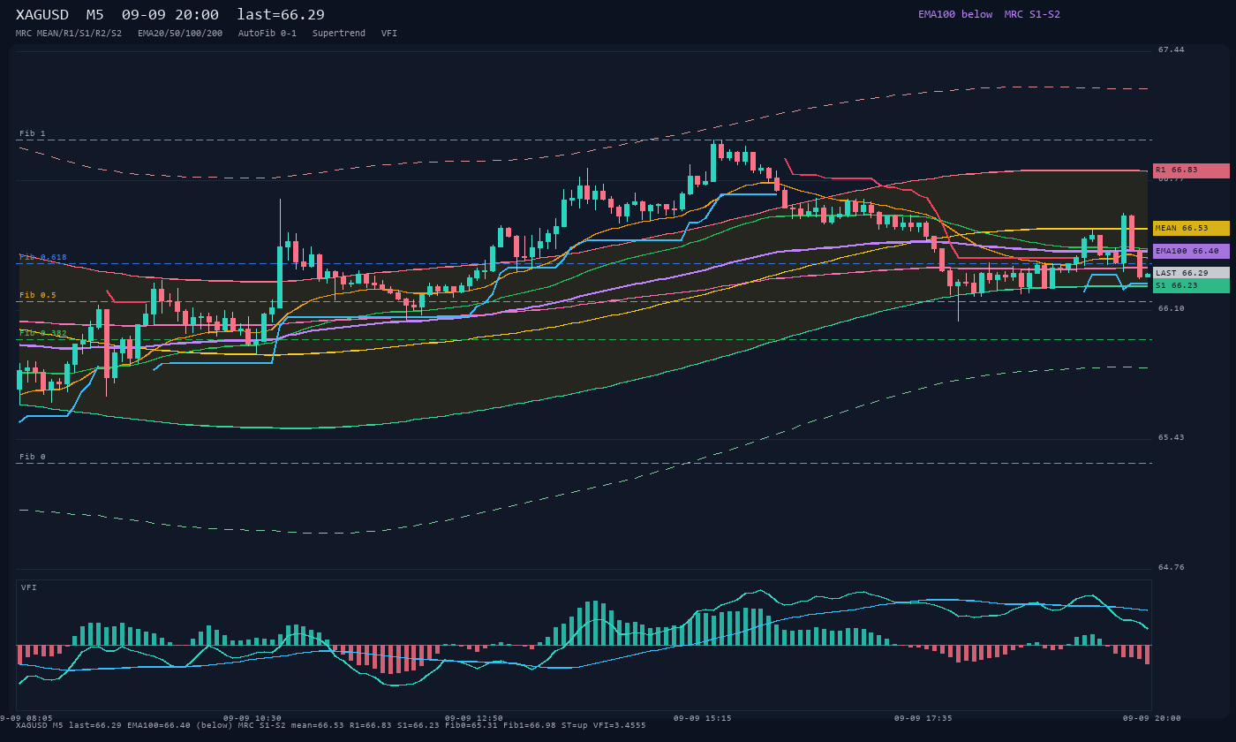Image resolution: width=1236 pixels, height=742 pixels.
Task: Click the '09-09 15:15' time axis label
Action: point(702,718)
